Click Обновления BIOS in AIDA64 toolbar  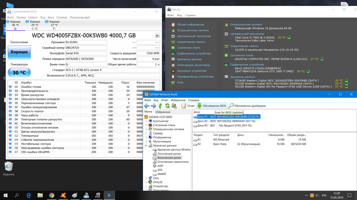[212, 106]
